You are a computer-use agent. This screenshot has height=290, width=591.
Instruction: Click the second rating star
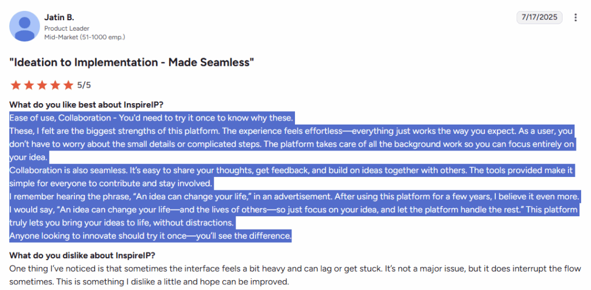point(29,85)
